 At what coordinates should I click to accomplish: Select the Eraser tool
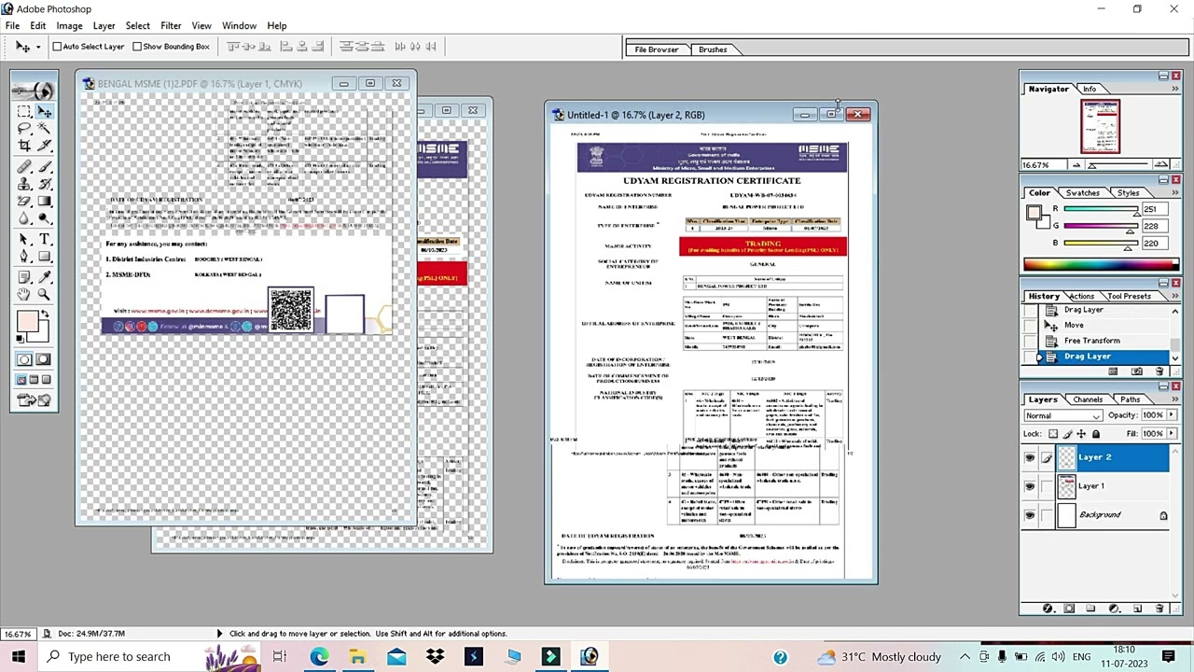coord(23,201)
